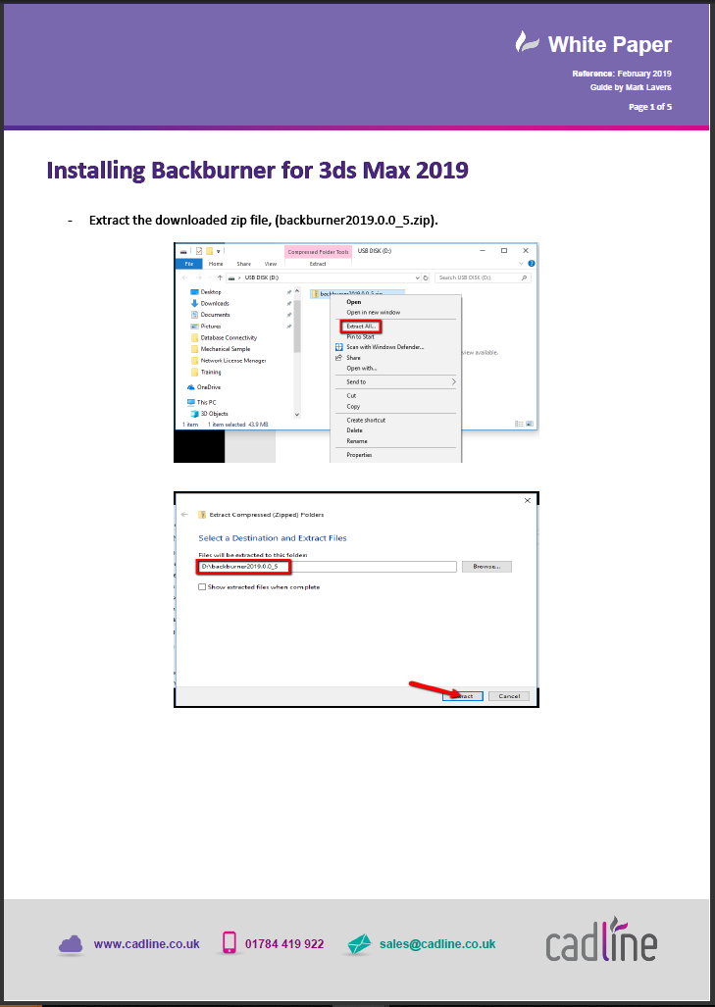Click the White Paper leaf logo in header

pos(527,42)
